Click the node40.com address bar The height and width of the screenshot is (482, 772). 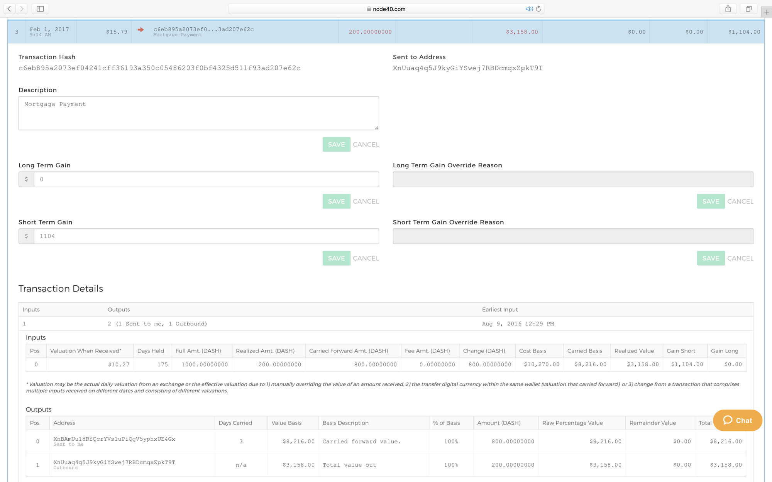click(386, 9)
